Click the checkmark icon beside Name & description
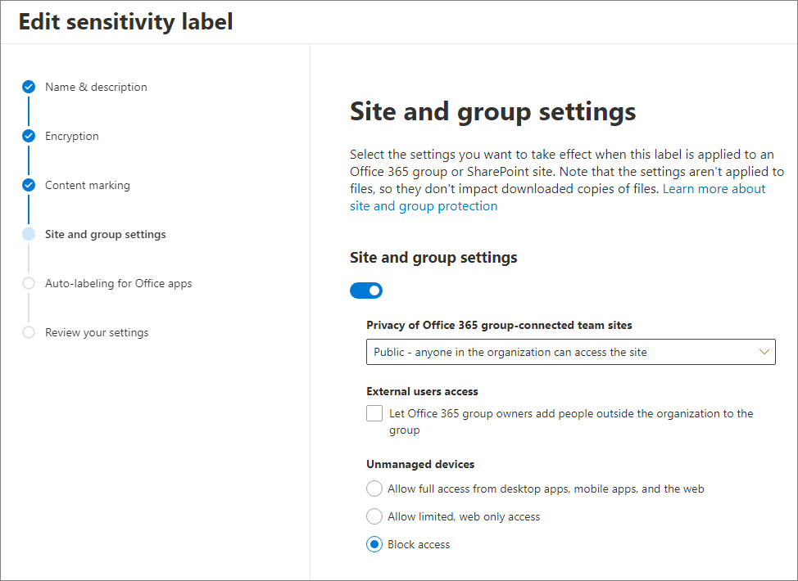798x581 pixels. (x=29, y=87)
